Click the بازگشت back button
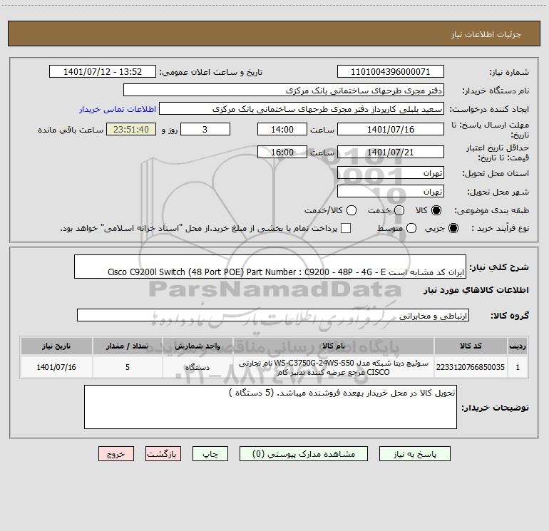The width and height of the screenshot is (549, 531). point(163,454)
